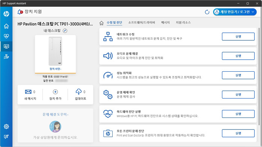
Task: Click the notification bell icon
Action: (20, 12)
